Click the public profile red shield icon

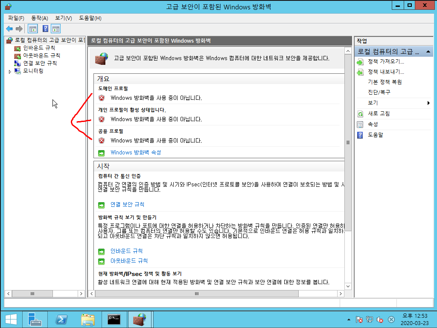click(102, 141)
